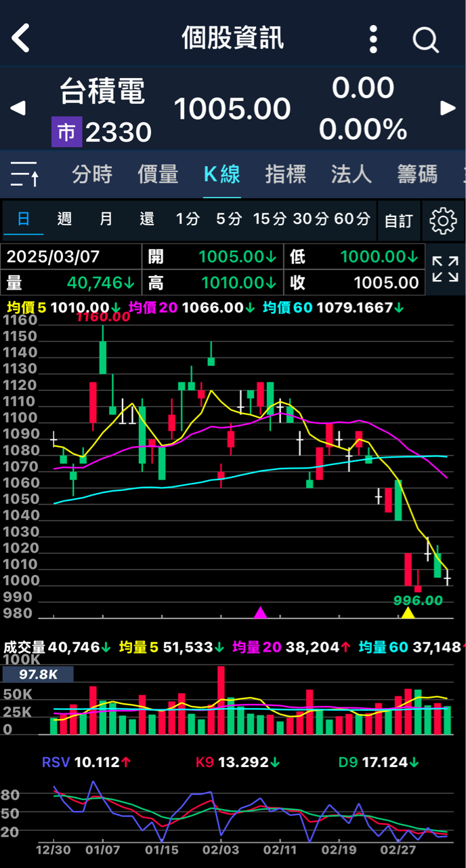Tap the 均價20 1066.00 moving average label

point(193,308)
